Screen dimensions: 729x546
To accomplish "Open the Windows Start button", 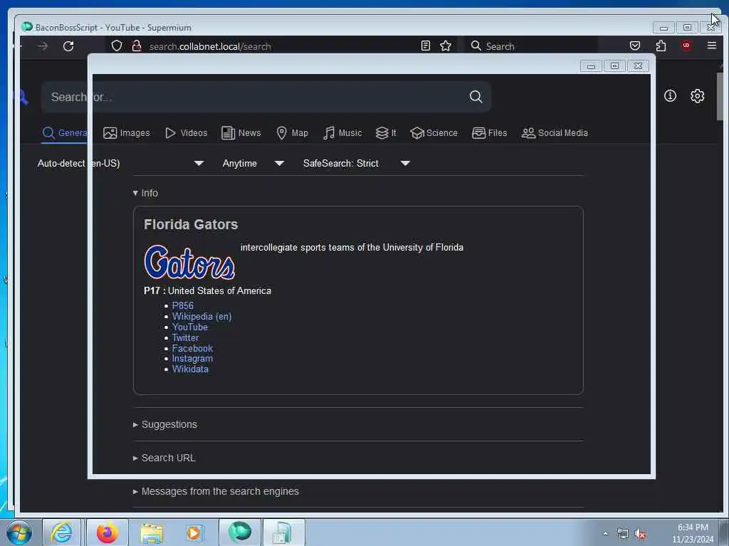I will [x=19, y=533].
